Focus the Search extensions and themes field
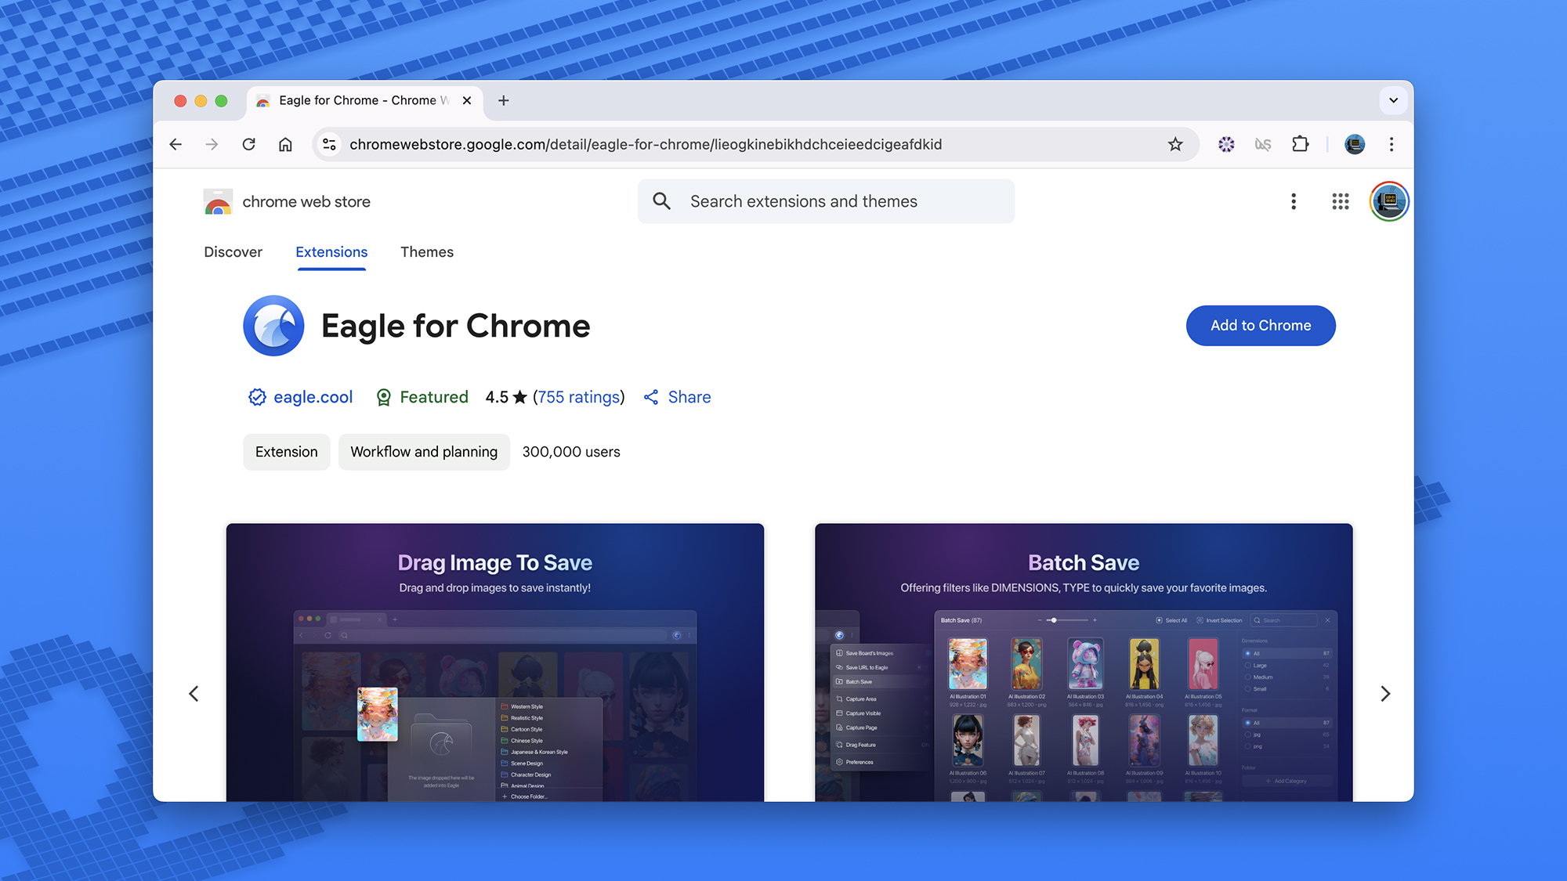This screenshot has height=881, width=1567. coord(826,201)
